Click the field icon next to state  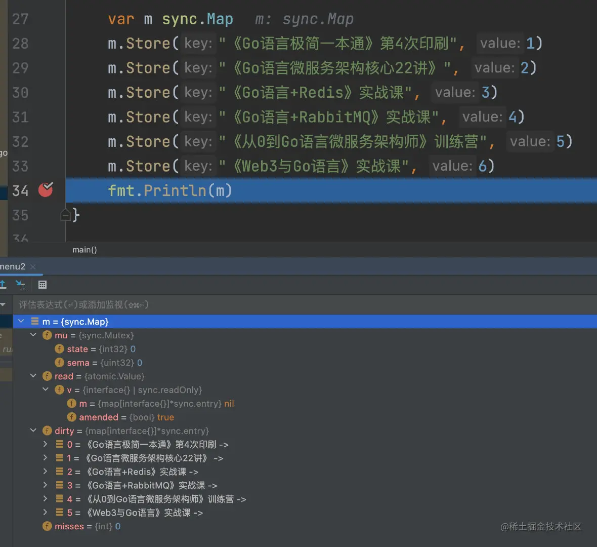point(59,349)
